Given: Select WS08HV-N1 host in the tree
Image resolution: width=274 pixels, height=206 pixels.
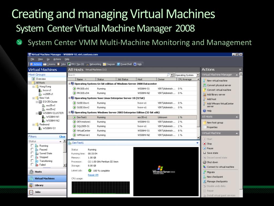Looking at the screenshot, I should [x=51, y=117].
